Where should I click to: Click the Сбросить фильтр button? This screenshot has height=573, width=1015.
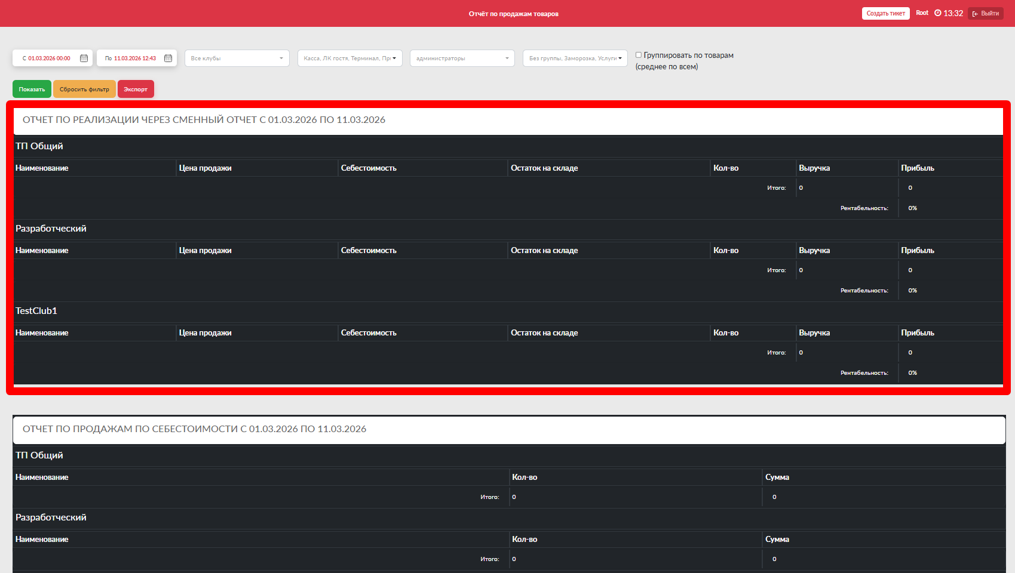click(84, 90)
